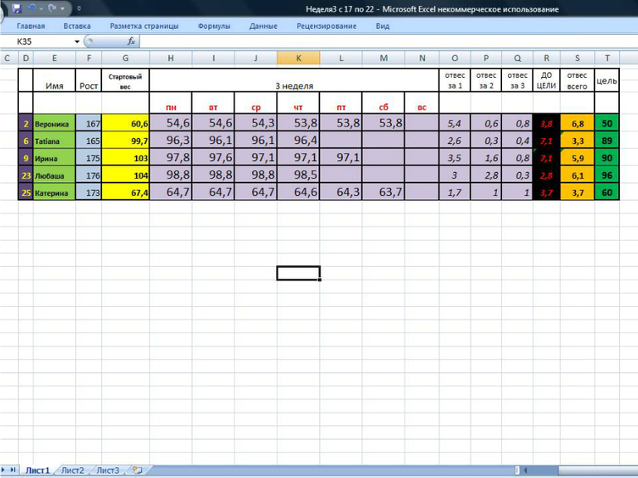This screenshot has width=638, height=478.
Task: Expand the Name Box dropdown arrow
Action: point(77,41)
